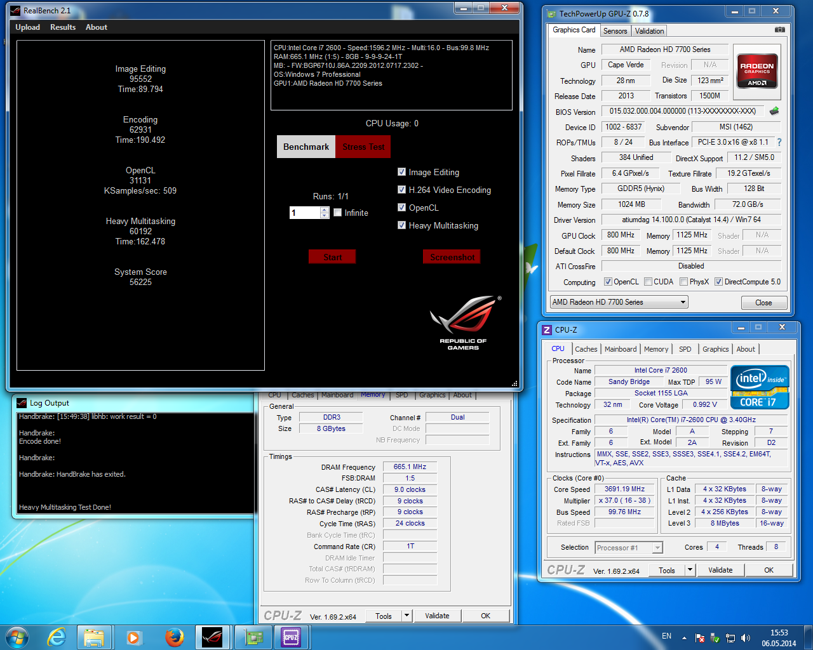
Task: Switch to the Stress Test tab
Action: point(363,147)
